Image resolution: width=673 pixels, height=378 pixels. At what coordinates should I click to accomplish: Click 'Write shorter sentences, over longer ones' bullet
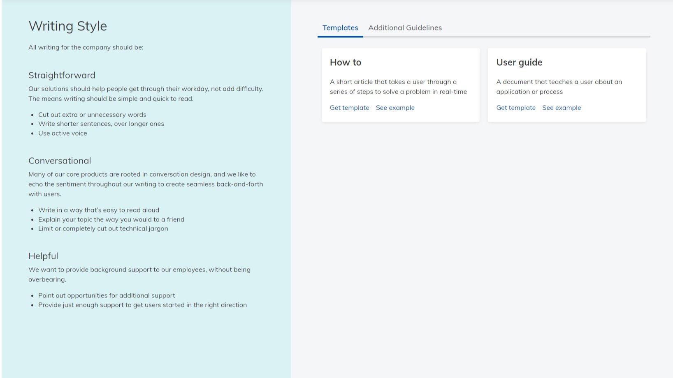click(101, 124)
